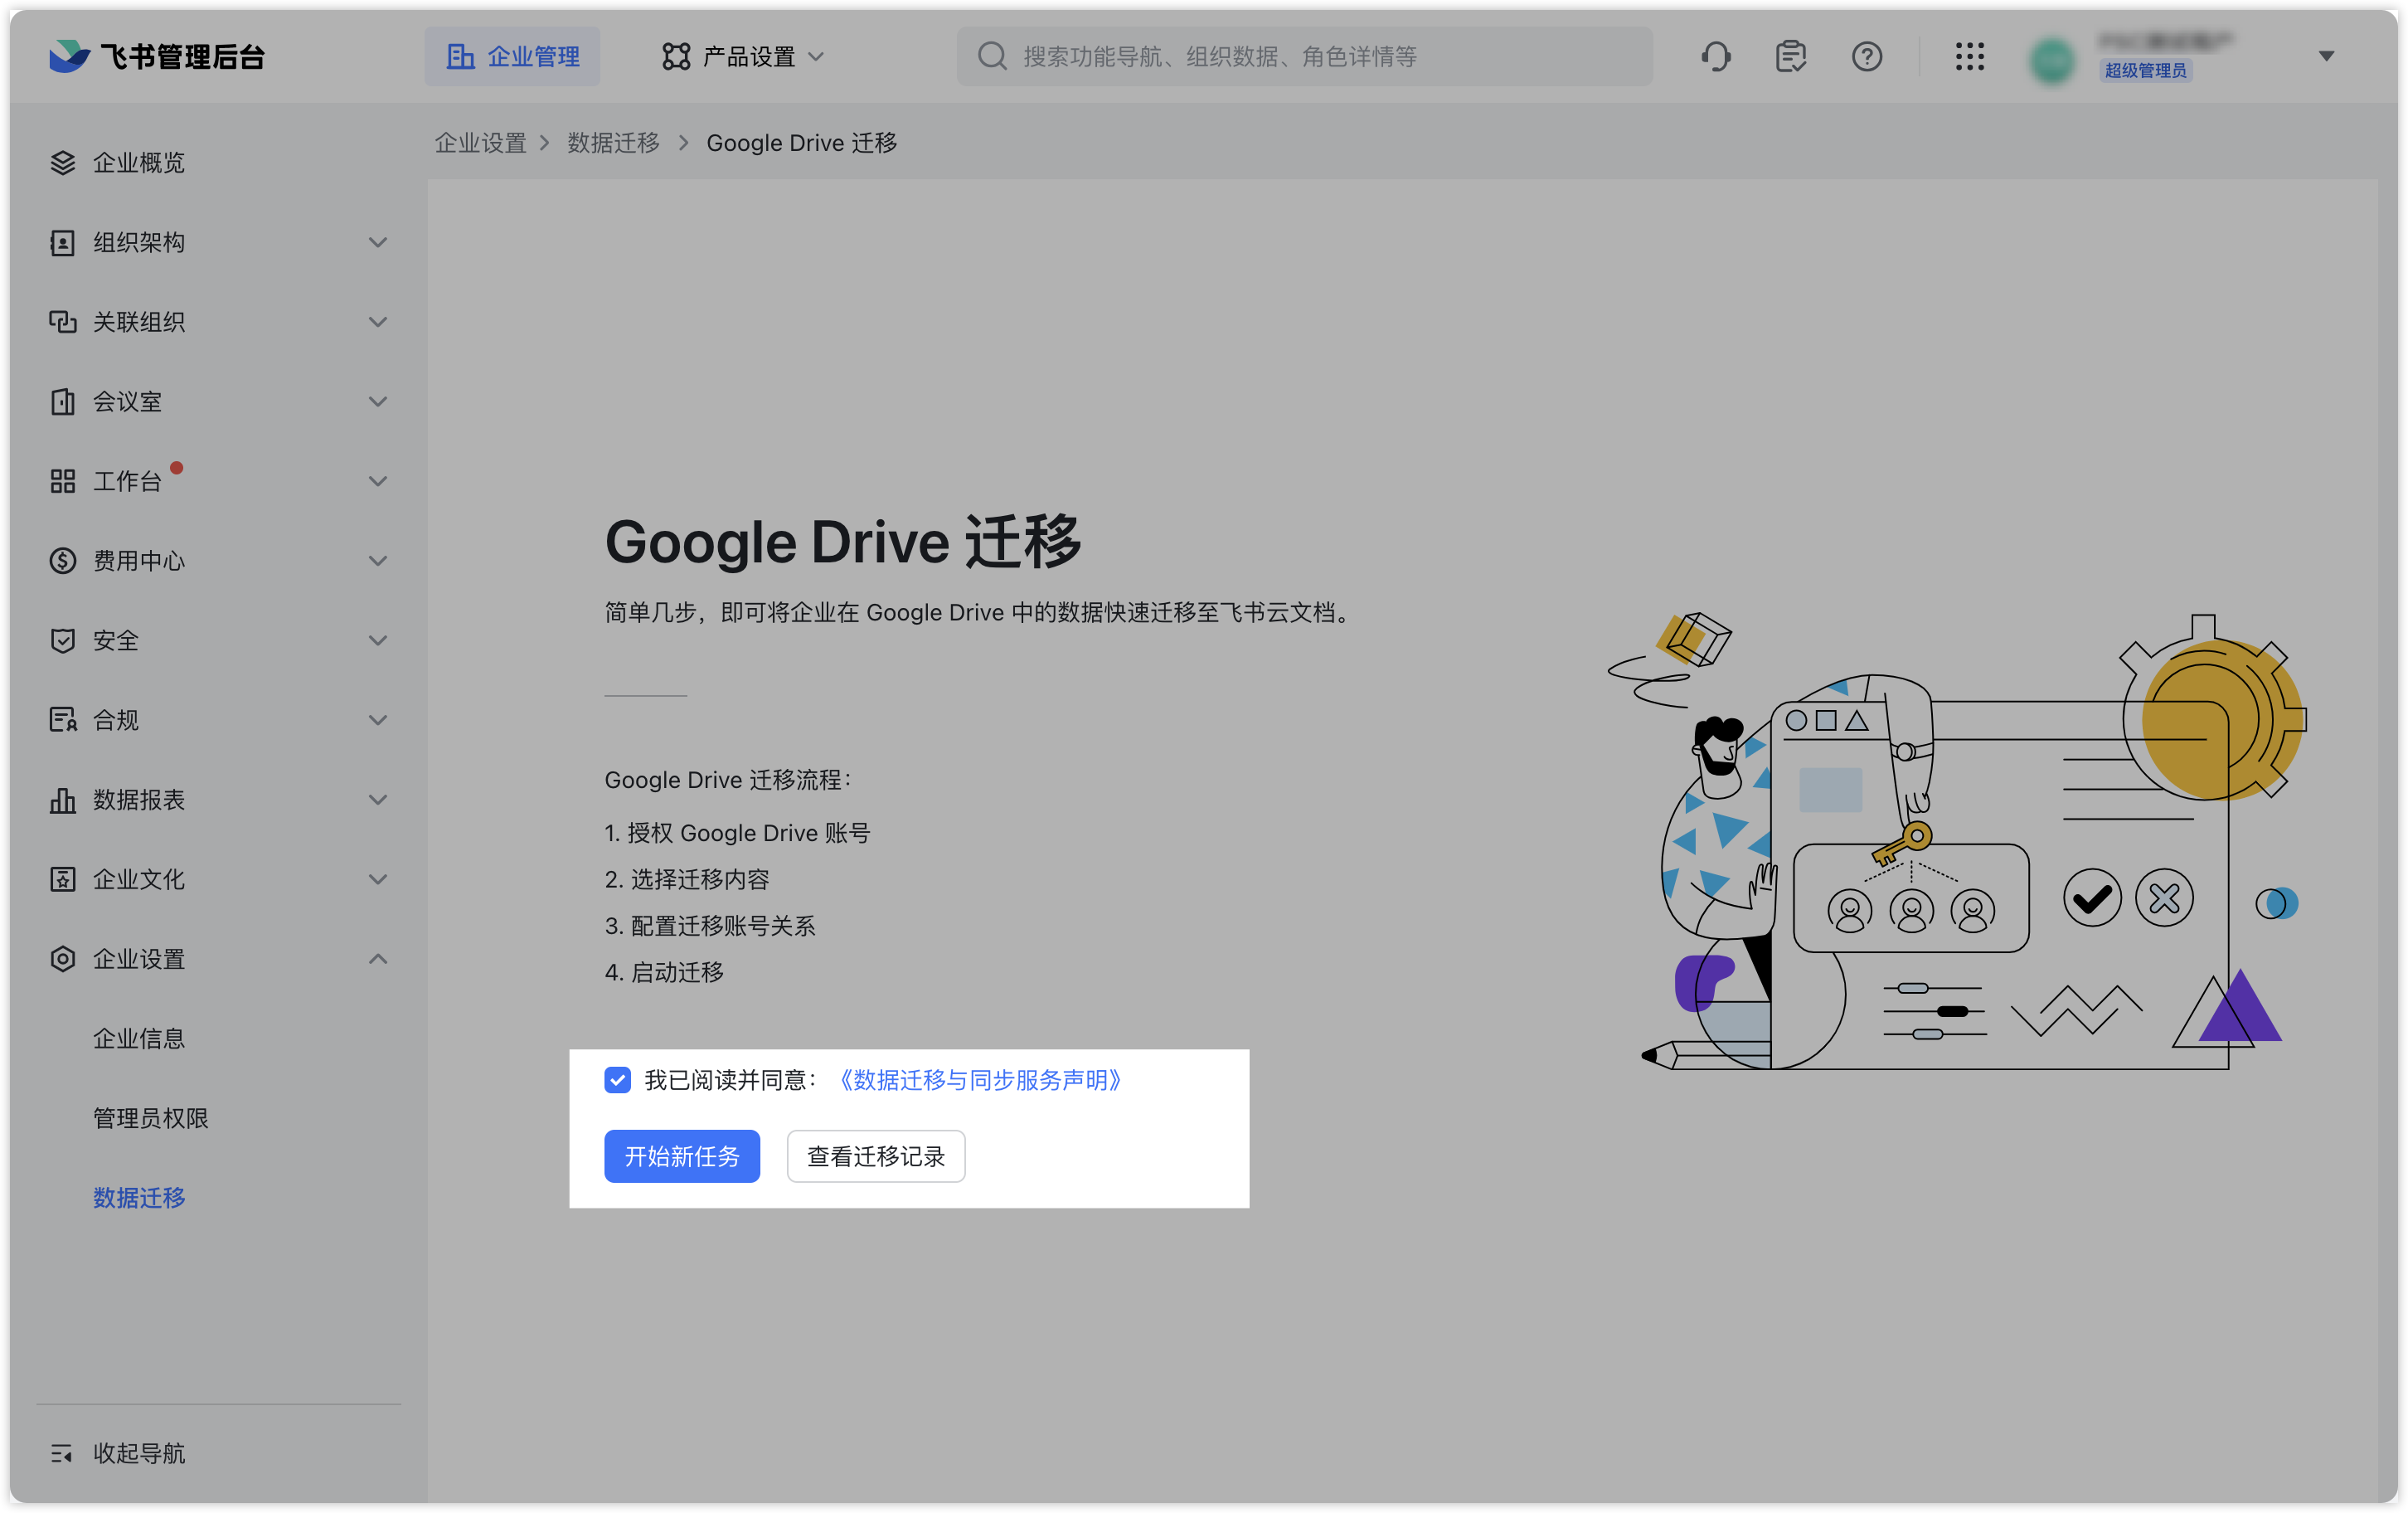The image size is (2408, 1513).
Task: Click the 企业文化 sidebar label
Action: click(139, 879)
